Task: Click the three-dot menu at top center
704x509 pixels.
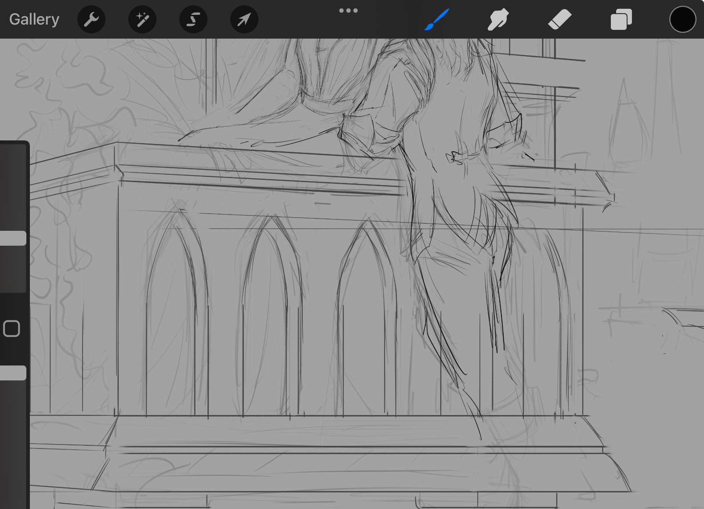Action: pyautogui.click(x=348, y=11)
